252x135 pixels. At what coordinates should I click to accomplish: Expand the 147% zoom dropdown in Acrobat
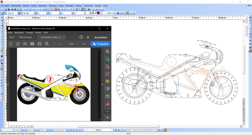[77, 44]
